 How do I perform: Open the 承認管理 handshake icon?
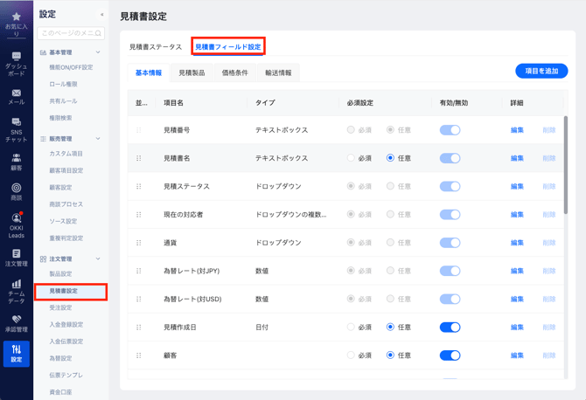click(16, 320)
